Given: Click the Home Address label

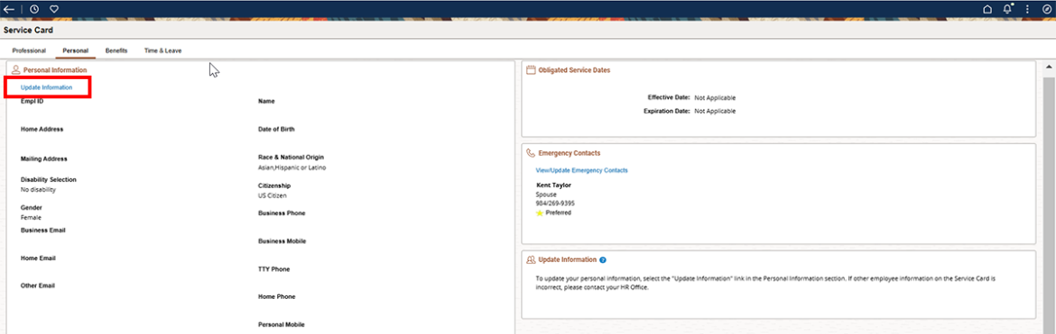Looking at the screenshot, I should [x=42, y=129].
